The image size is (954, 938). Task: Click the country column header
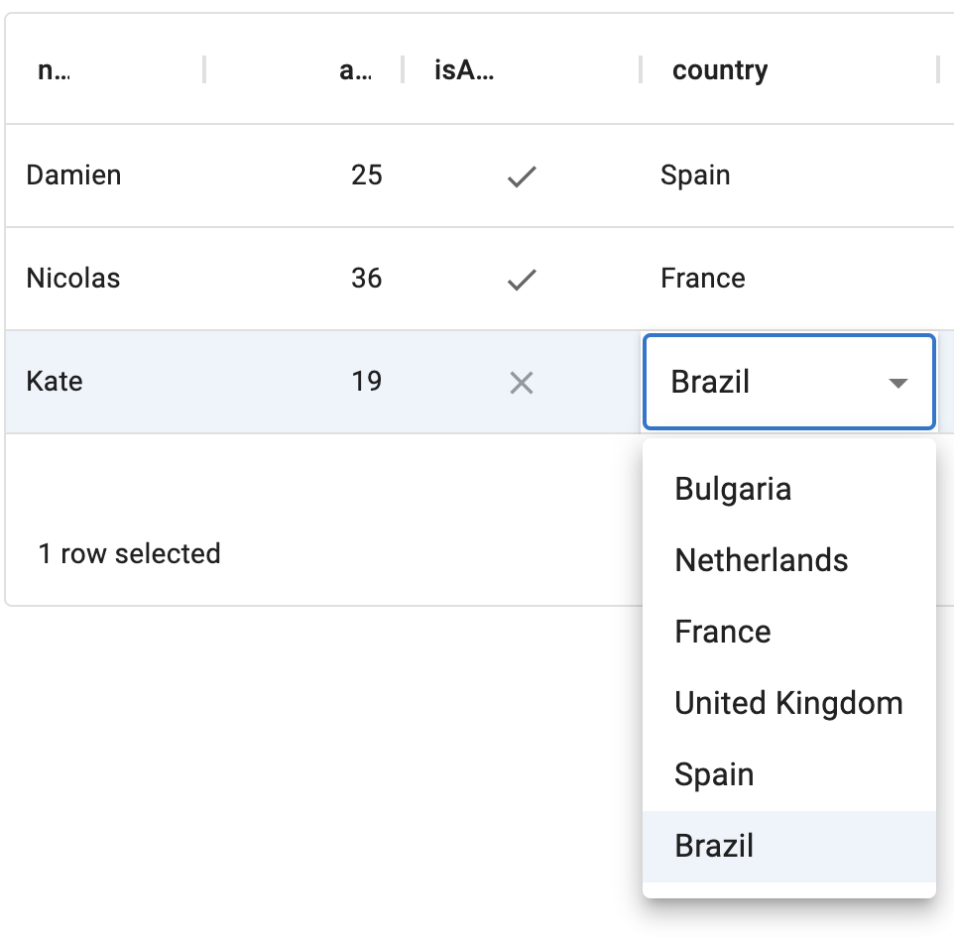720,70
